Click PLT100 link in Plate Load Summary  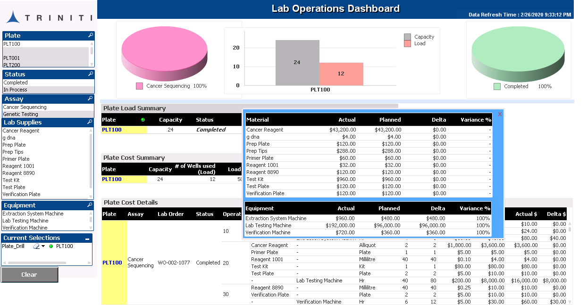tap(112, 130)
